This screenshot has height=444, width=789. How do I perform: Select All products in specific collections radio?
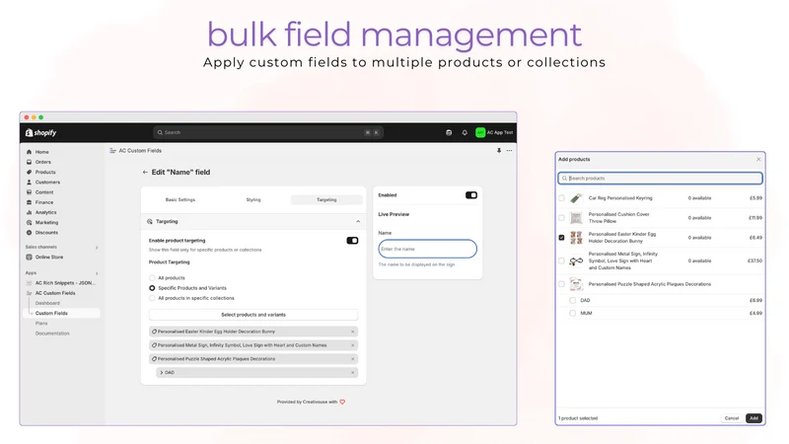152,298
